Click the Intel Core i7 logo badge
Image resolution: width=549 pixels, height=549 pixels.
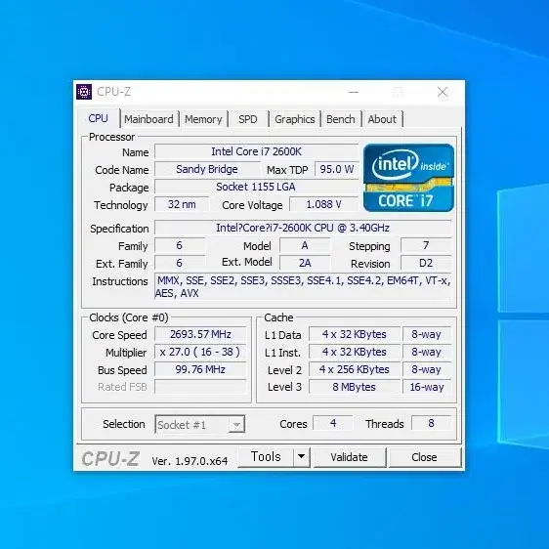pyautogui.click(x=408, y=178)
